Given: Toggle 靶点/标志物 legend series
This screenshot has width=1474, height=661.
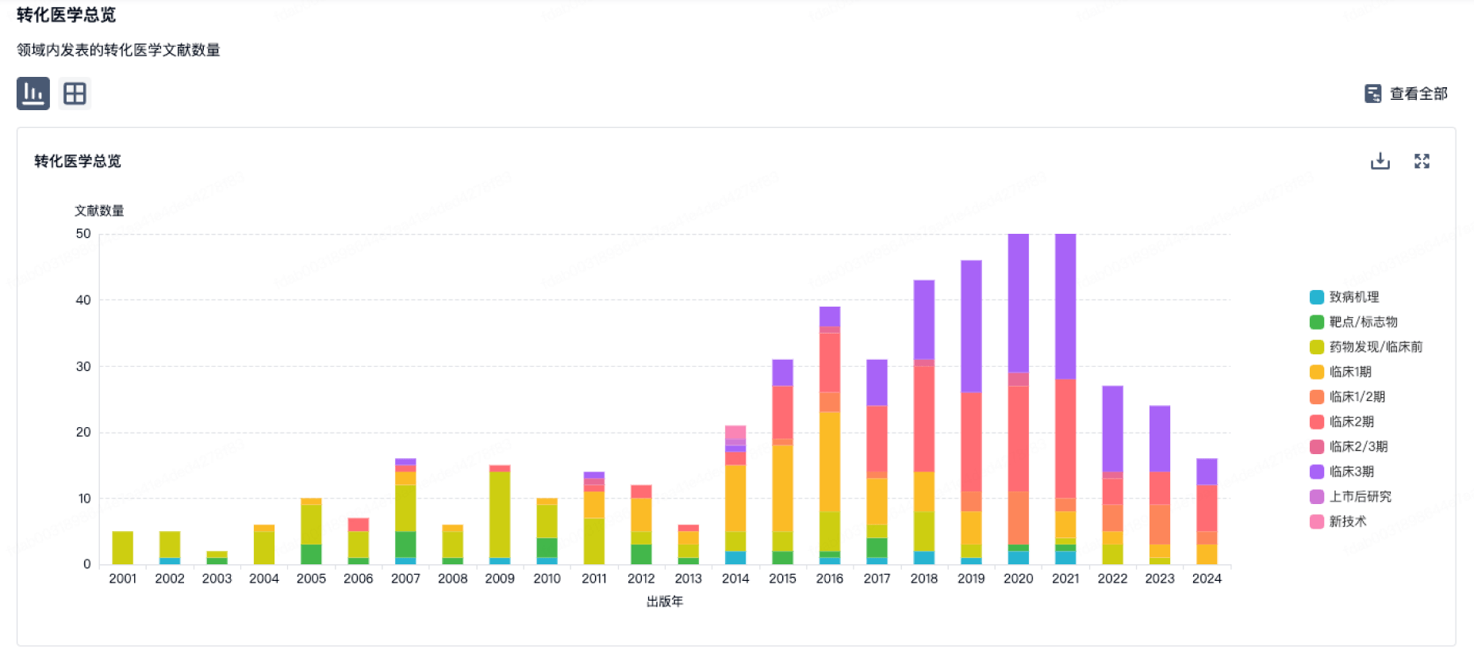Looking at the screenshot, I should (x=1362, y=322).
